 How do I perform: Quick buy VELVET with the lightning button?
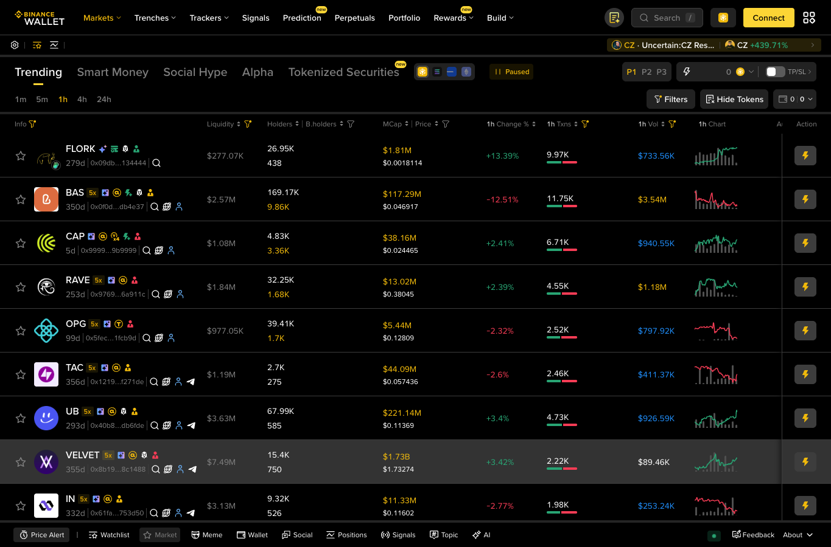point(805,462)
